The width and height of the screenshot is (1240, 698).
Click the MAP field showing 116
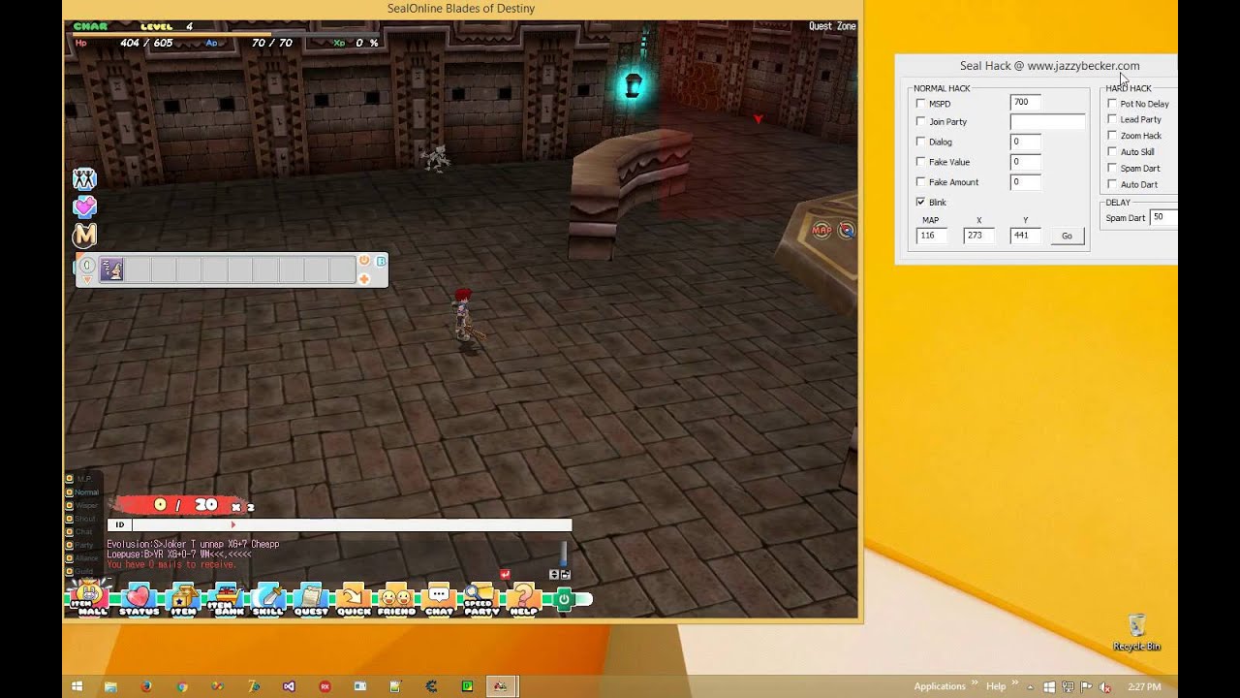tap(932, 236)
